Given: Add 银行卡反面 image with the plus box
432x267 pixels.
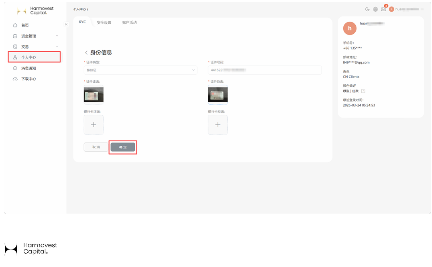Looking at the screenshot, I should click(x=218, y=125).
